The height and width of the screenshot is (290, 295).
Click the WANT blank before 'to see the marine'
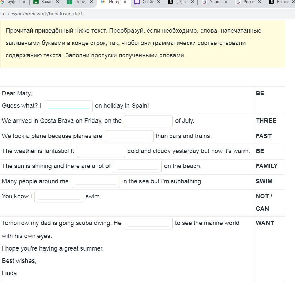148,223
